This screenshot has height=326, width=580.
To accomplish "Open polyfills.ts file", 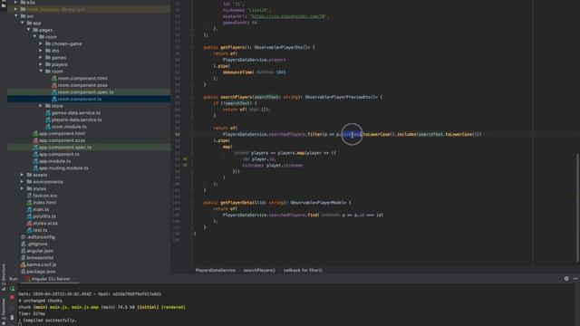I will 44,216.
